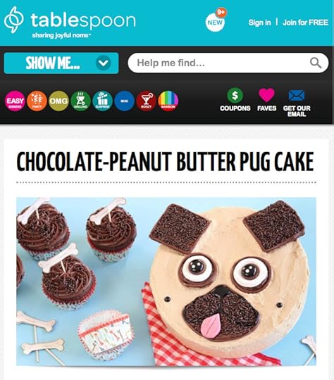Submit search with the magnifying glass icon
334x380 pixels.
[316, 63]
